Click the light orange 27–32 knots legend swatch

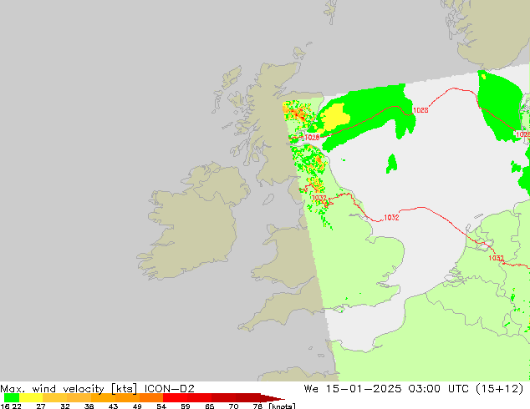55,398
